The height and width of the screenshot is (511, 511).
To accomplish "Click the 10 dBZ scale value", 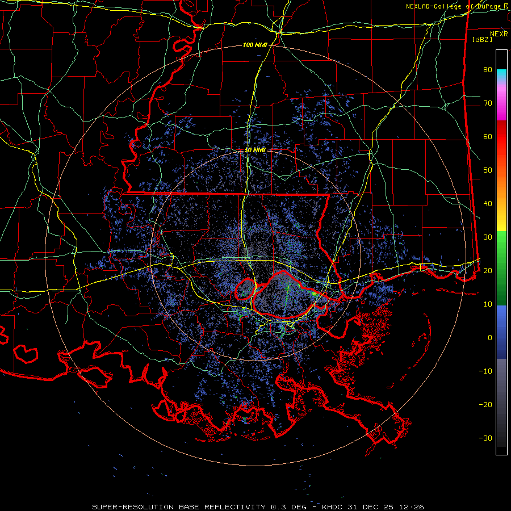I will point(488,304).
